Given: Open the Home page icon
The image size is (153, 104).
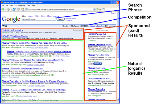Looking at the screenshot, I should click(x=23, y=9).
